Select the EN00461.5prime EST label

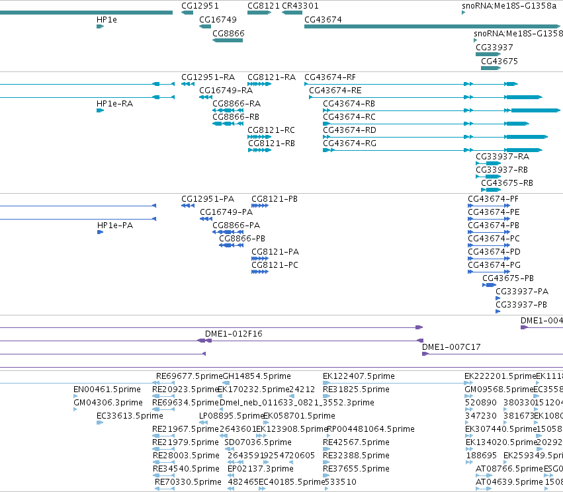click(x=107, y=389)
